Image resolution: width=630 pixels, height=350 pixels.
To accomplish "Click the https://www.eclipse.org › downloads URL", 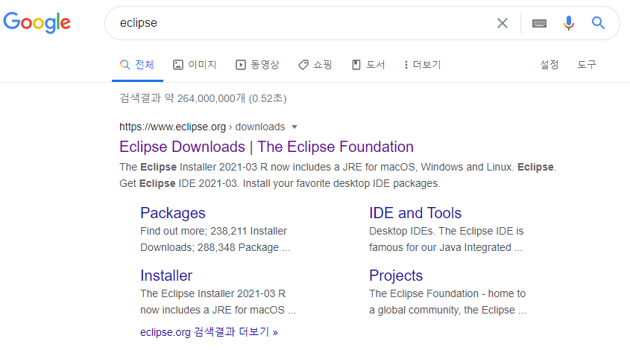I will point(202,127).
